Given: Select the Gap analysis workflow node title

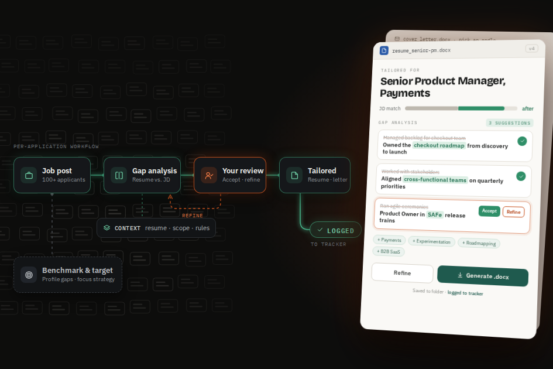Looking at the screenshot, I should [x=154, y=170].
